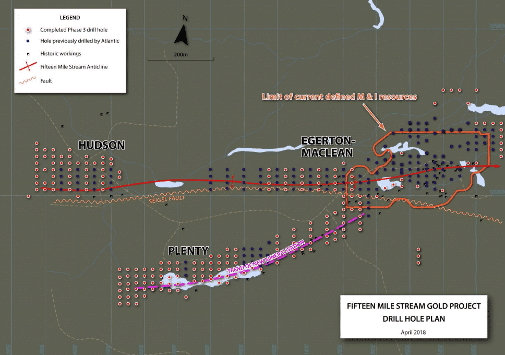Click the '200m' scale label
This screenshot has height=355, width=505.
coord(181,54)
